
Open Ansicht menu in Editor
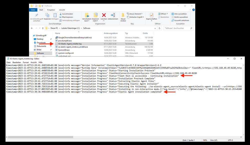click(x=34, y=62)
